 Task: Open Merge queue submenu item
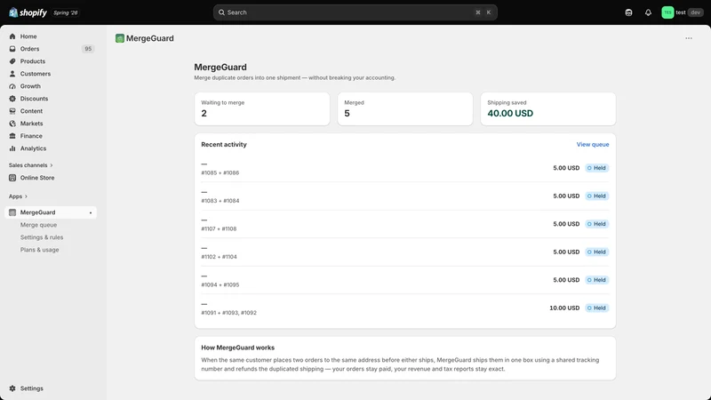[x=38, y=225]
